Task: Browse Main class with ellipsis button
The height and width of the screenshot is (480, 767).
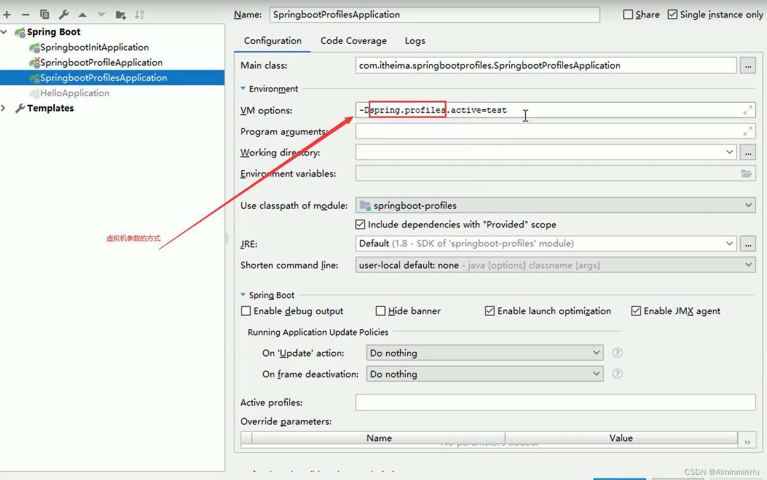Action: [x=748, y=66]
